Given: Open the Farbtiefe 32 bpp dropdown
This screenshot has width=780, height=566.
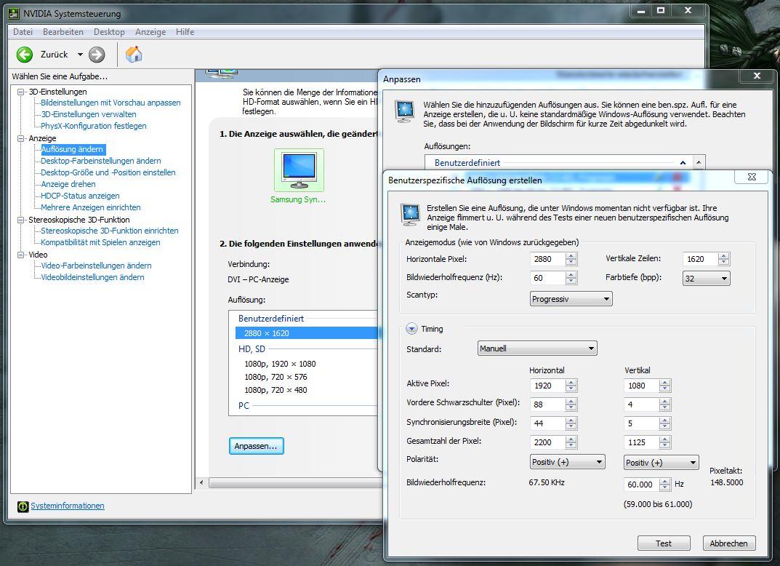Looking at the screenshot, I should pos(706,279).
